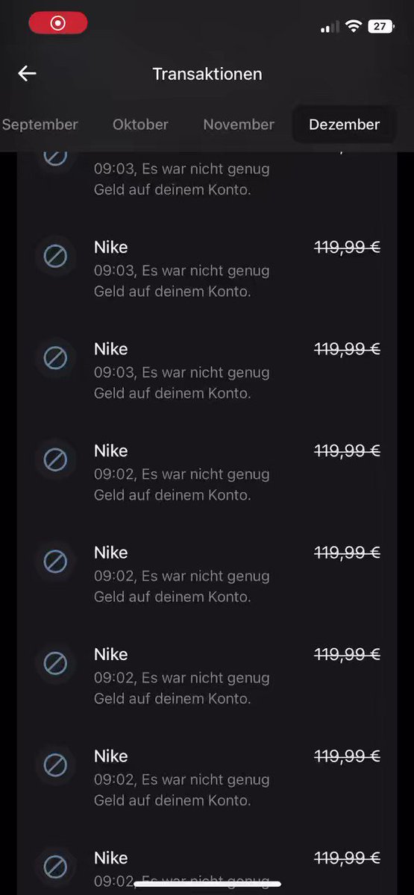Open the November transactions tab
414x895 pixels.
pos(239,125)
